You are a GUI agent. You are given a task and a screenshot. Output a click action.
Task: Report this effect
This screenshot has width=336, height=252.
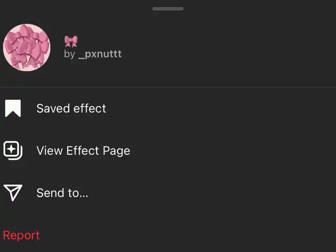pyautogui.click(x=21, y=235)
